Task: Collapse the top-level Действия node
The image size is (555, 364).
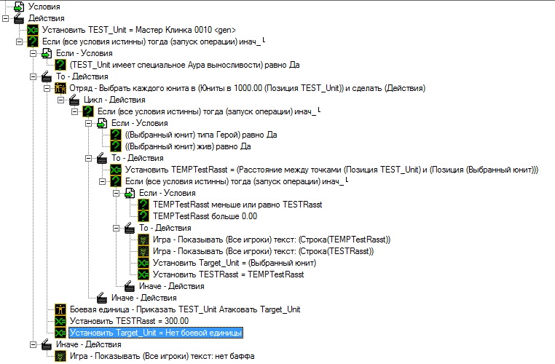Action: (5, 18)
